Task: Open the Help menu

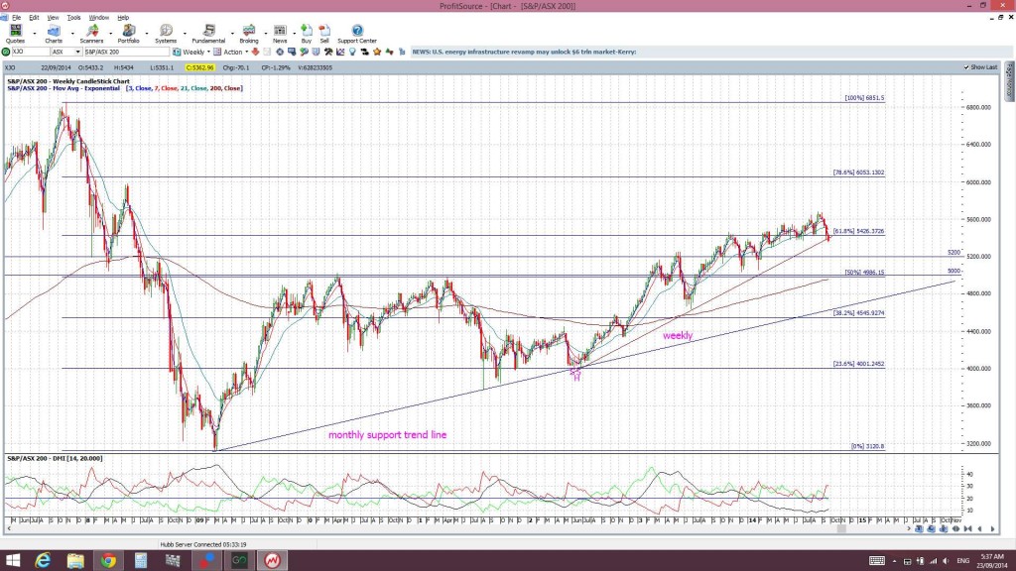Action: coord(123,18)
